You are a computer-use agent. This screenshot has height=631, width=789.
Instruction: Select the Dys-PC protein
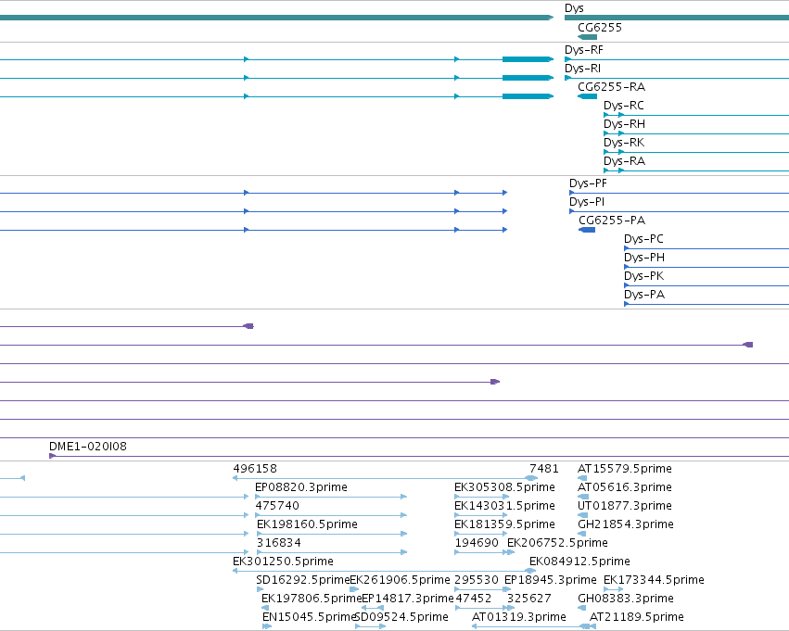[643, 239]
